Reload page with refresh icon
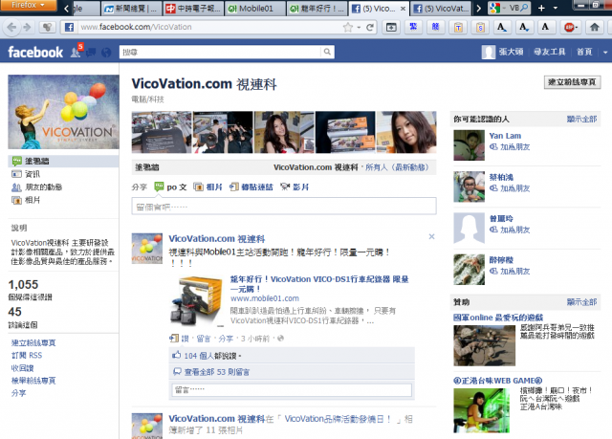612x439 pixels. [370, 28]
